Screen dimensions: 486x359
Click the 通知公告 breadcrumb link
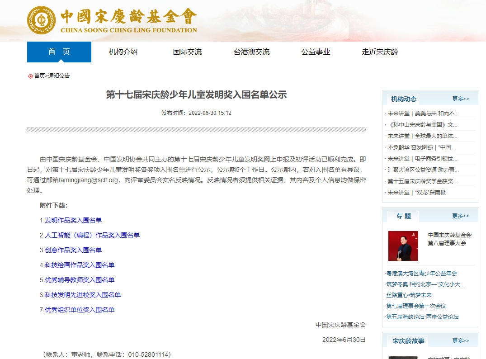(59, 76)
